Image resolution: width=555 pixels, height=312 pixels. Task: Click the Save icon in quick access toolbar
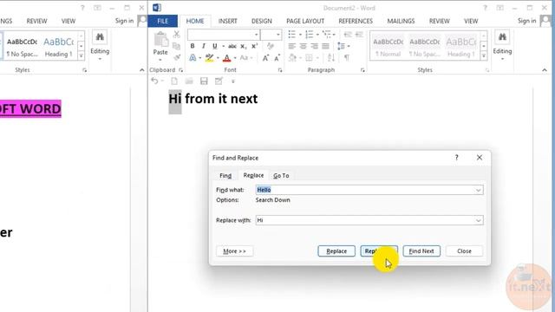(204, 81)
